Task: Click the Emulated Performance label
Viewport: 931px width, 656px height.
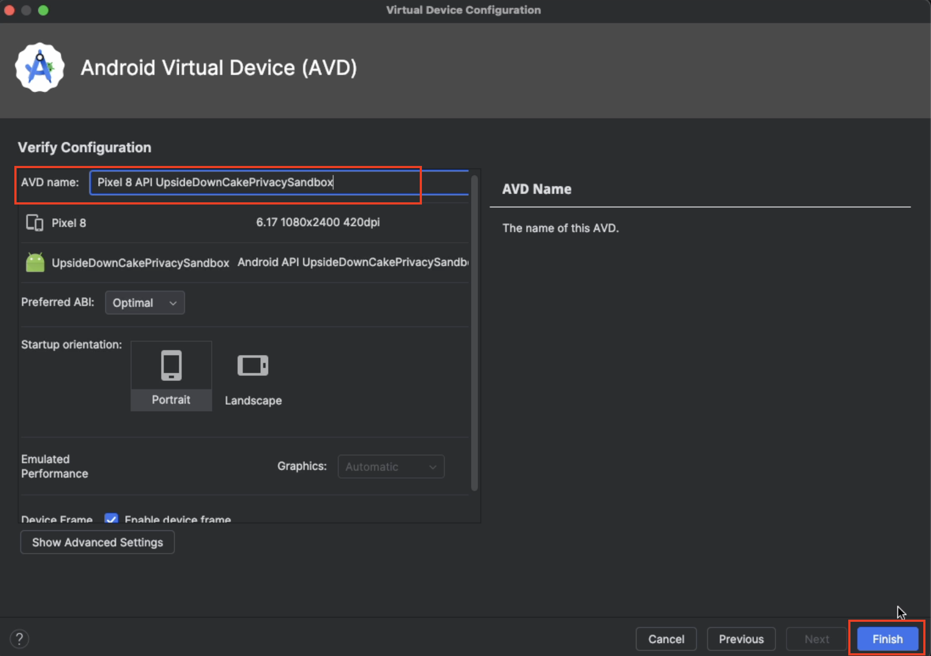Action: [x=55, y=466]
